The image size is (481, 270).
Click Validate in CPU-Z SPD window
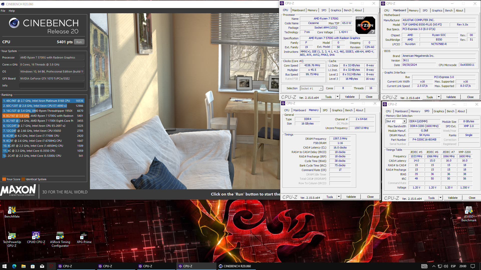tap(453, 198)
